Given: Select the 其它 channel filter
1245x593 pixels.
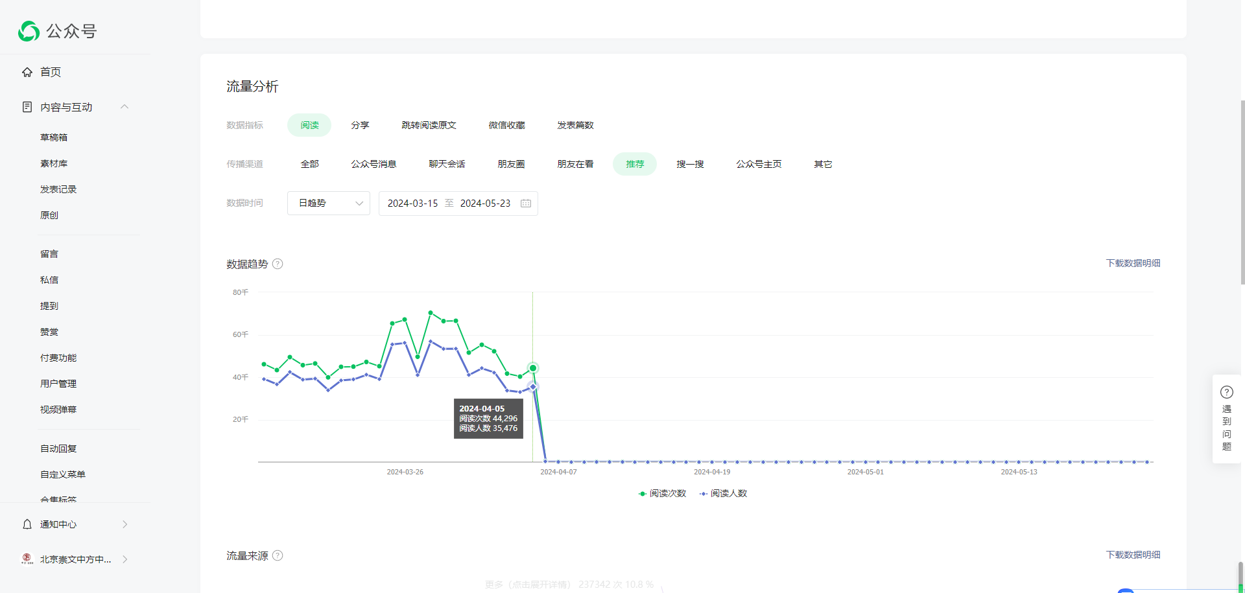Looking at the screenshot, I should pyautogui.click(x=823, y=164).
